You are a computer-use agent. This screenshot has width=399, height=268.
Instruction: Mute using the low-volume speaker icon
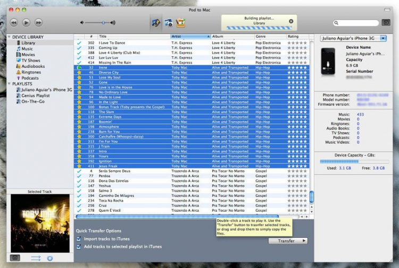[82, 23]
